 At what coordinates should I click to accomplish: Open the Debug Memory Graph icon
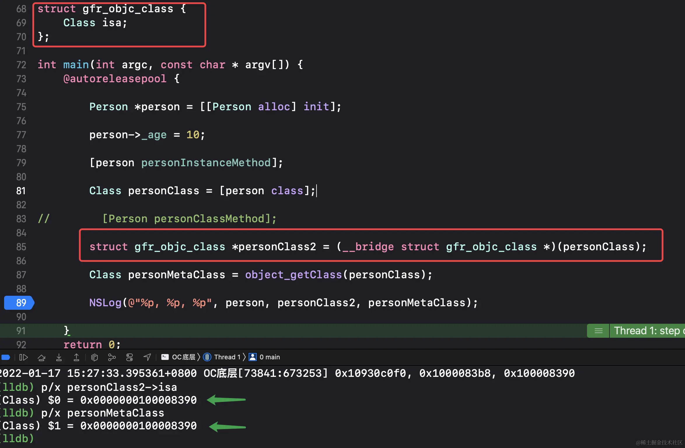pyautogui.click(x=112, y=357)
